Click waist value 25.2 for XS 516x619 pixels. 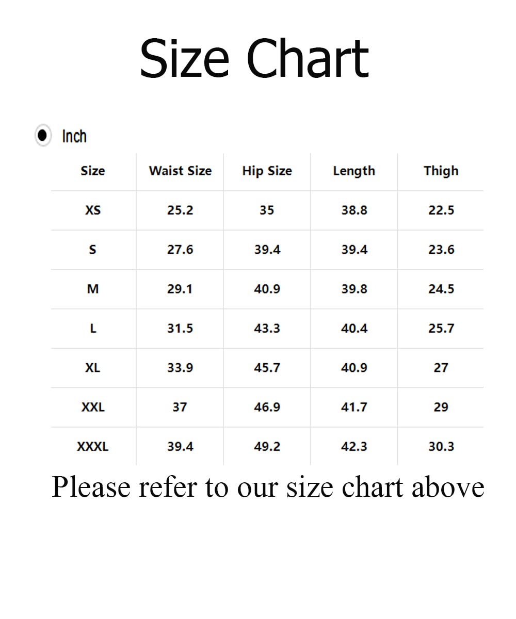point(180,210)
